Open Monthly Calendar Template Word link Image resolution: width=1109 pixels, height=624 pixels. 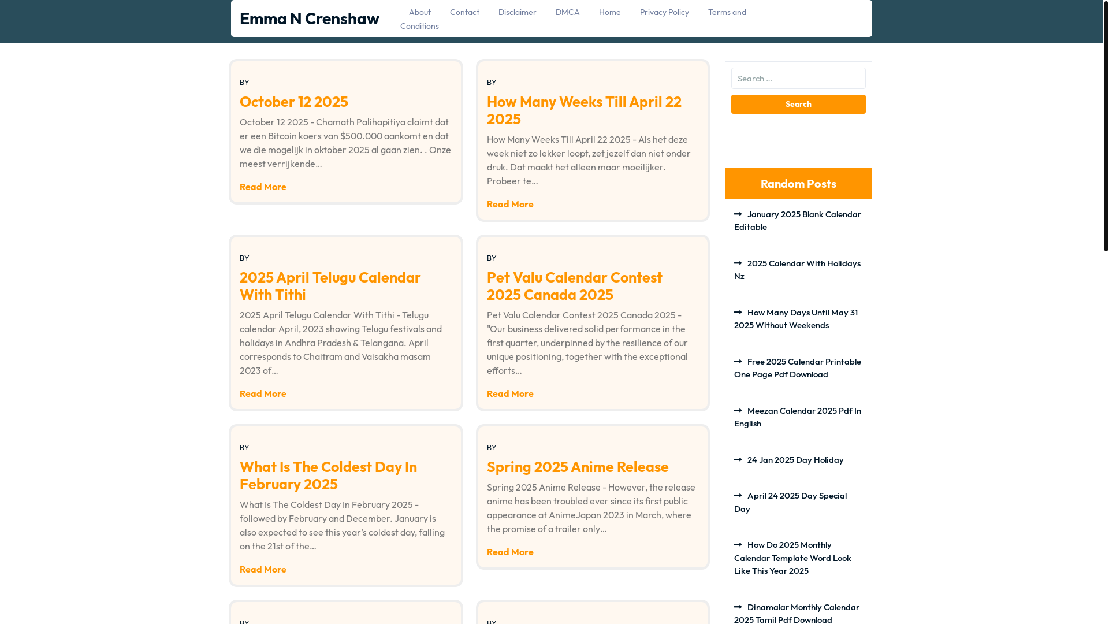(792, 558)
